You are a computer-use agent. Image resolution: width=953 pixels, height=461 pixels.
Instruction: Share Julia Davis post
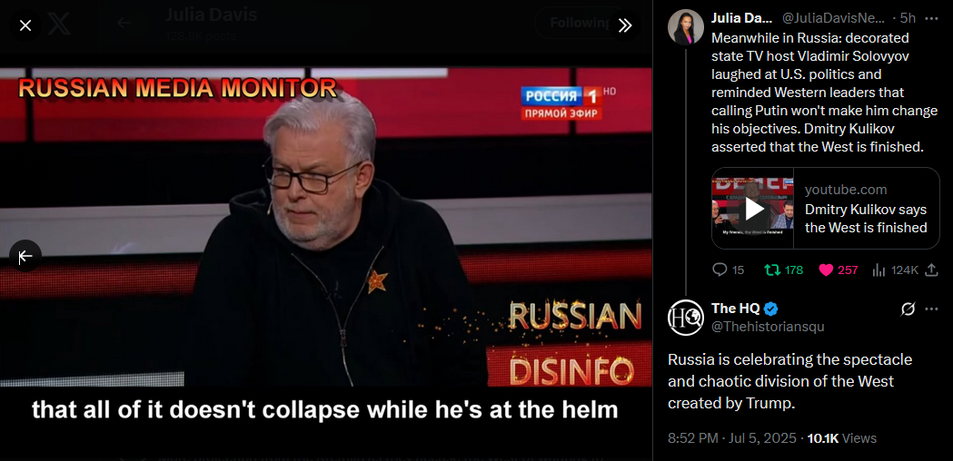931,270
